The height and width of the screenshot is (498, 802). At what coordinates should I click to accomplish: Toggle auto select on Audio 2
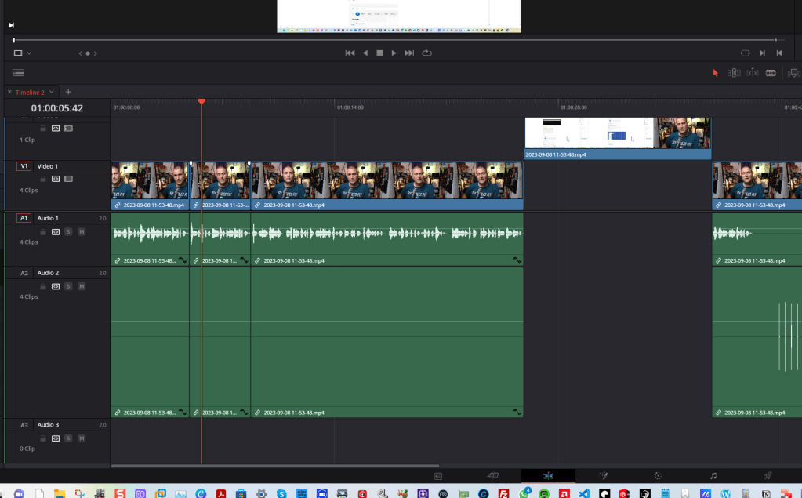point(56,286)
